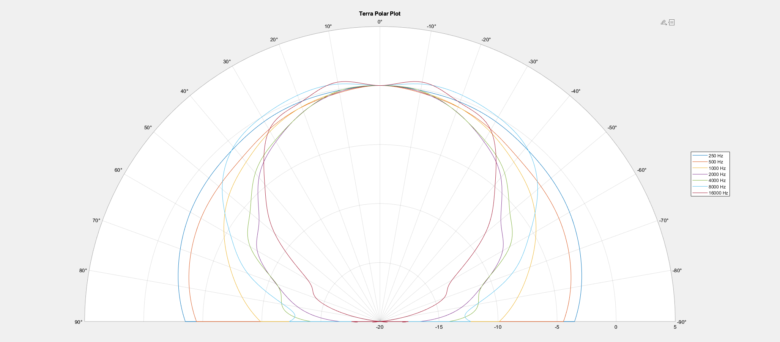
Task: Click the 0° angle tick label
Action: point(380,22)
